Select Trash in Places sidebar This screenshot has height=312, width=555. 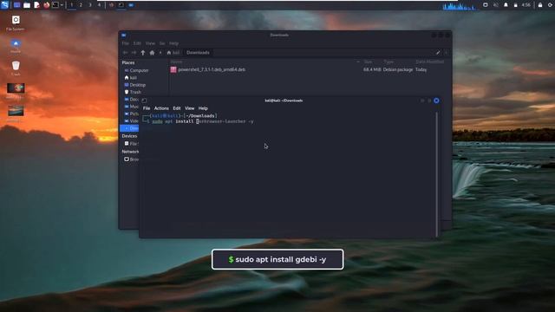pyautogui.click(x=133, y=92)
